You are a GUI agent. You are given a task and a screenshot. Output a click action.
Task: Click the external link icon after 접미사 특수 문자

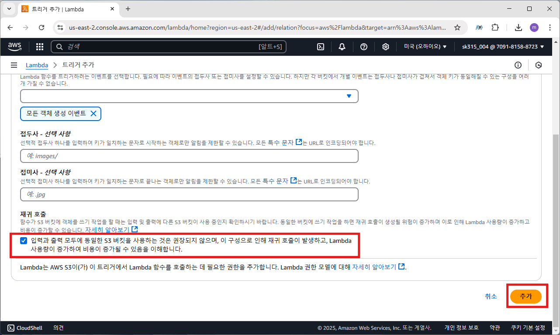[x=294, y=180]
